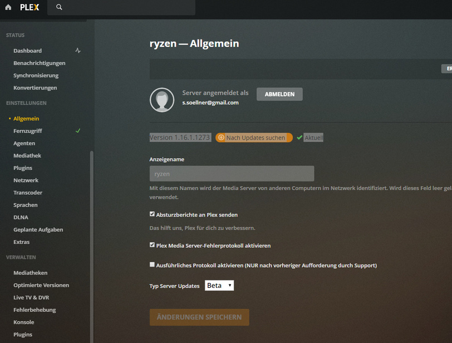This screenshot has width=452, height=343.
Task: Open Sprachen settings
Action: click(26, 205)
